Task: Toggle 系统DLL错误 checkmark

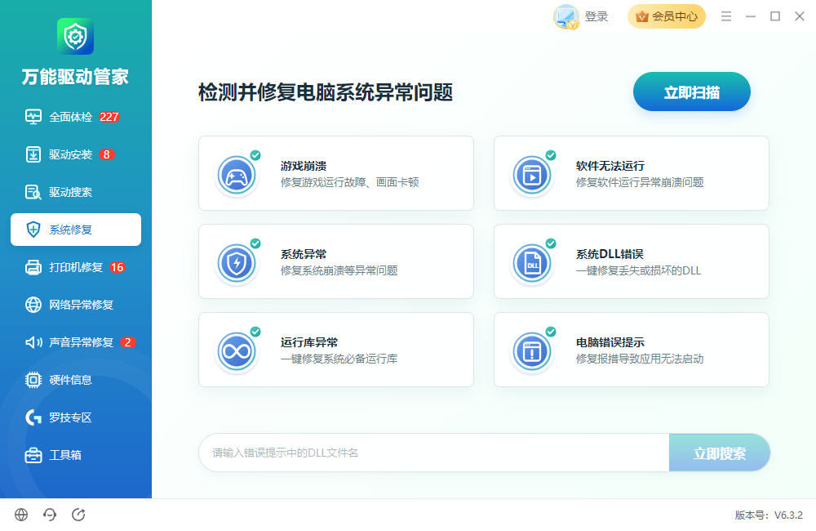Action: tap(551, 243)
